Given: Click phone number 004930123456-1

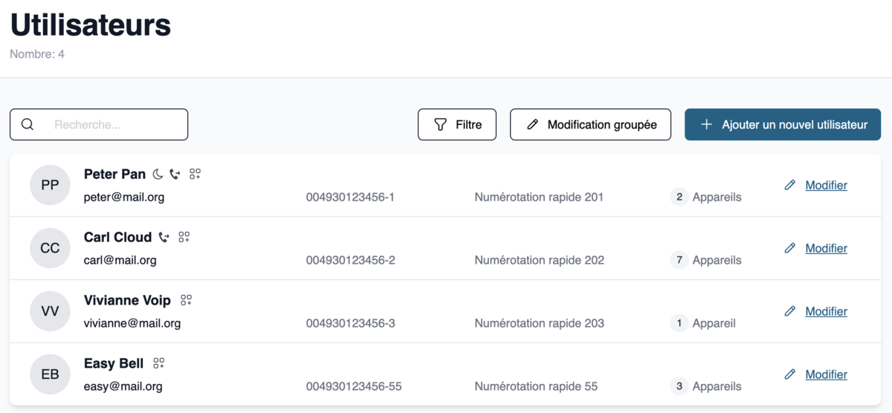Looking at the screenshot, I should click(350, 198).
